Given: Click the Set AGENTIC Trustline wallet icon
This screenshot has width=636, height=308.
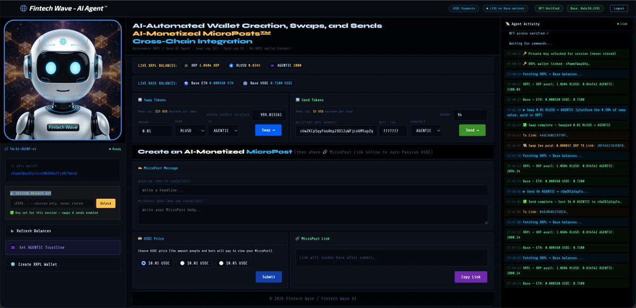Looking at the screenshot, I should click(13, 248).
